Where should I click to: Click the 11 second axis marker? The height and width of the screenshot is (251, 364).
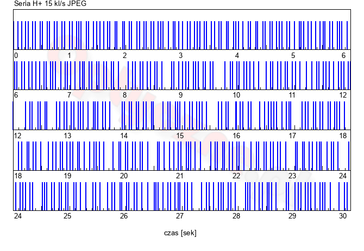tap(292, 95)
